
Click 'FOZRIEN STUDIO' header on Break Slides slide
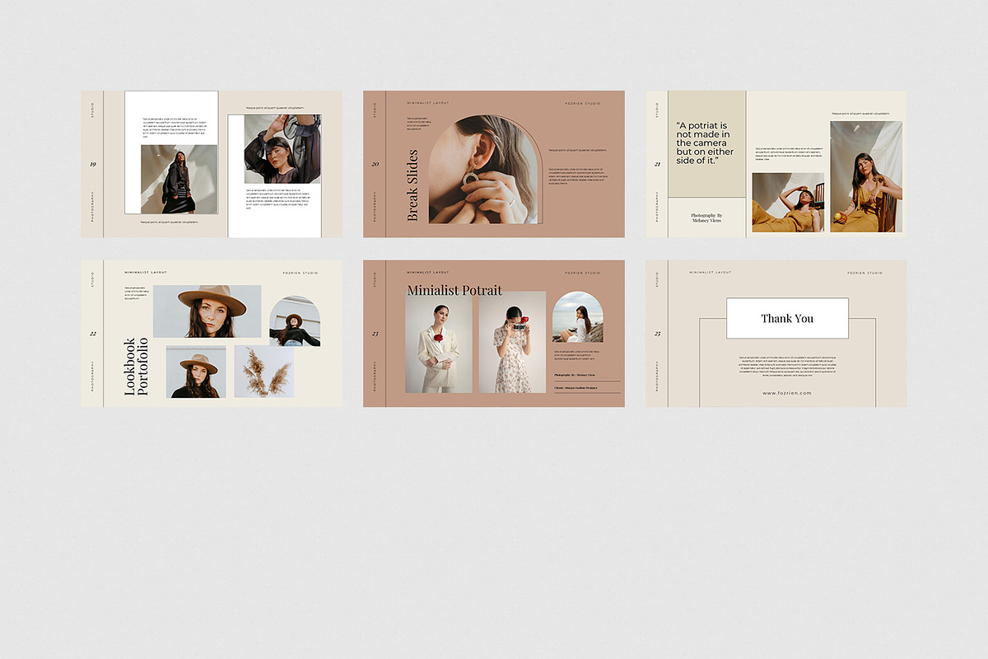click(x=583, y=103)
